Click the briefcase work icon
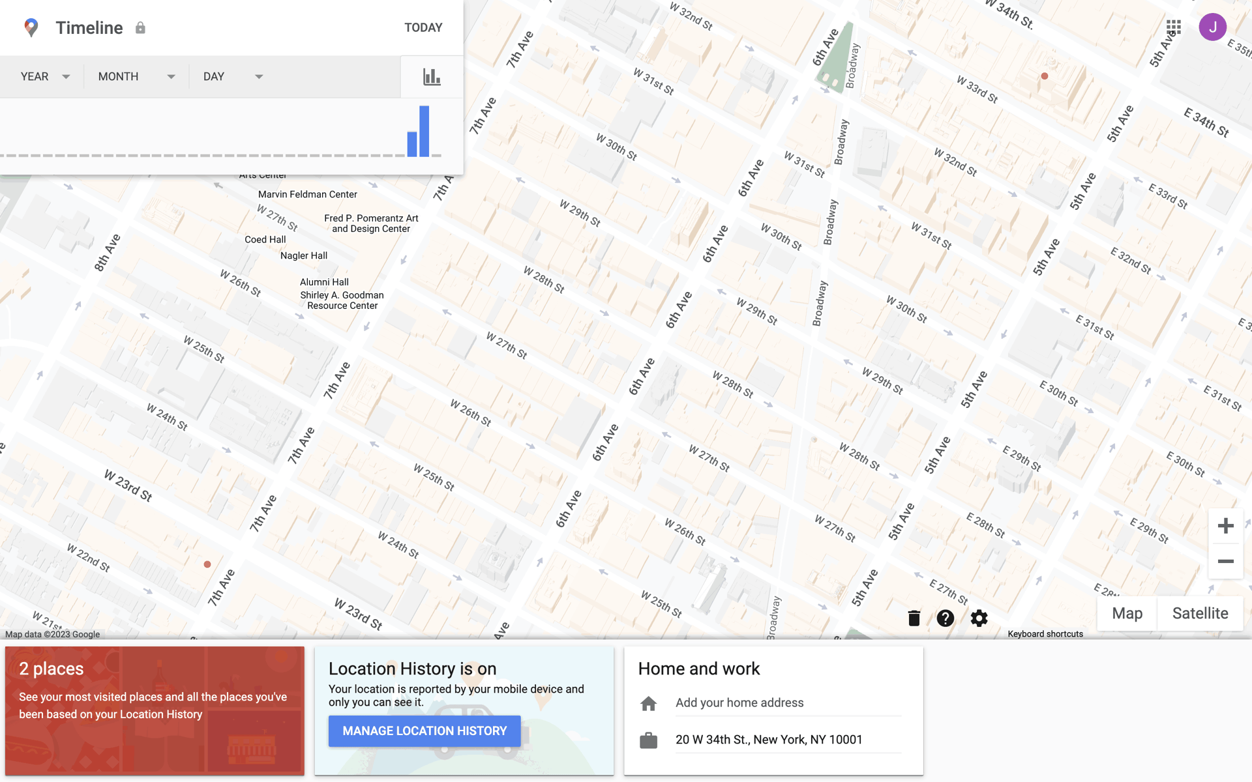The width and height of the screenshot is (1252, 782). [x=648, y=740]
